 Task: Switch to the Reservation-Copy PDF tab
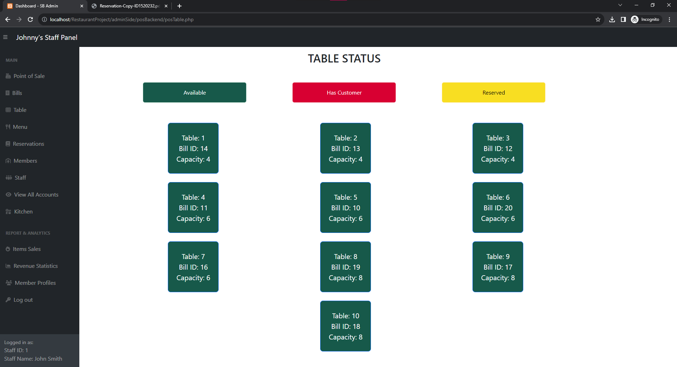[x=129, y=6]
